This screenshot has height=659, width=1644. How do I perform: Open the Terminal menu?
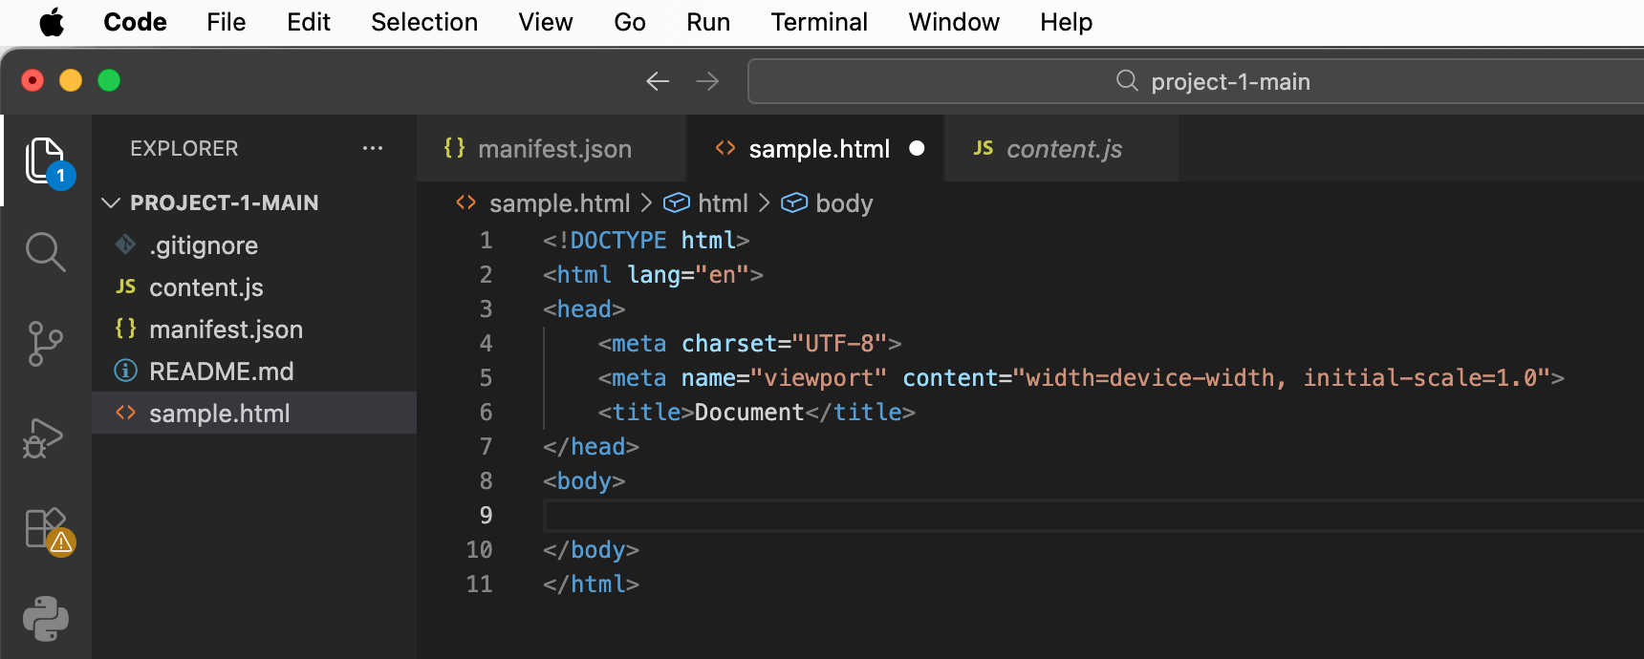tap(818, 22)
